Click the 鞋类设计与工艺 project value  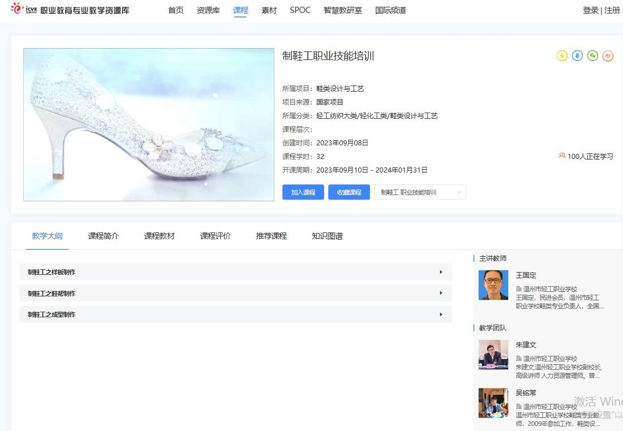click(x=340, y=89)
